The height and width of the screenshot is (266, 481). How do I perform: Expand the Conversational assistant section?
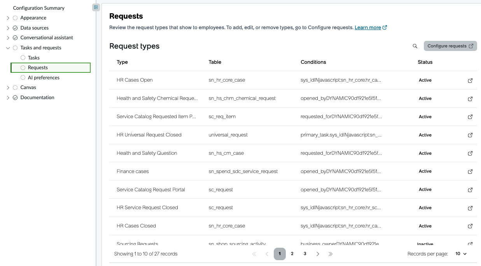click(8, 38)
